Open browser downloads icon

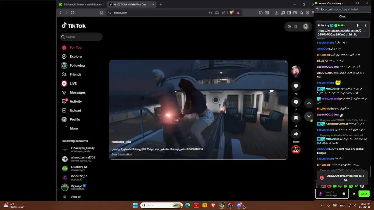[276, 13]
